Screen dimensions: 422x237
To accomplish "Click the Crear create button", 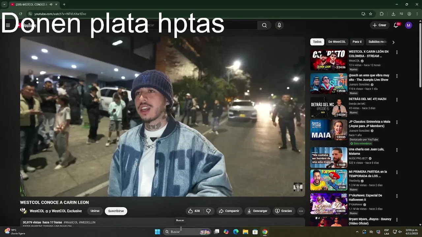I will click(379, 25).
